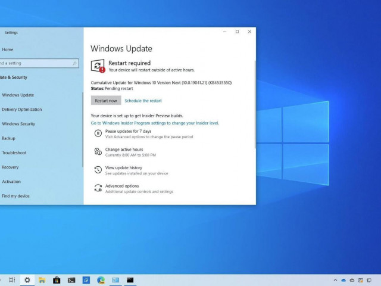Image resolution: width=381 pixels, height=286 pixels.
Task: Click the blue OneDrive tray icon
Action: point(343,280)
